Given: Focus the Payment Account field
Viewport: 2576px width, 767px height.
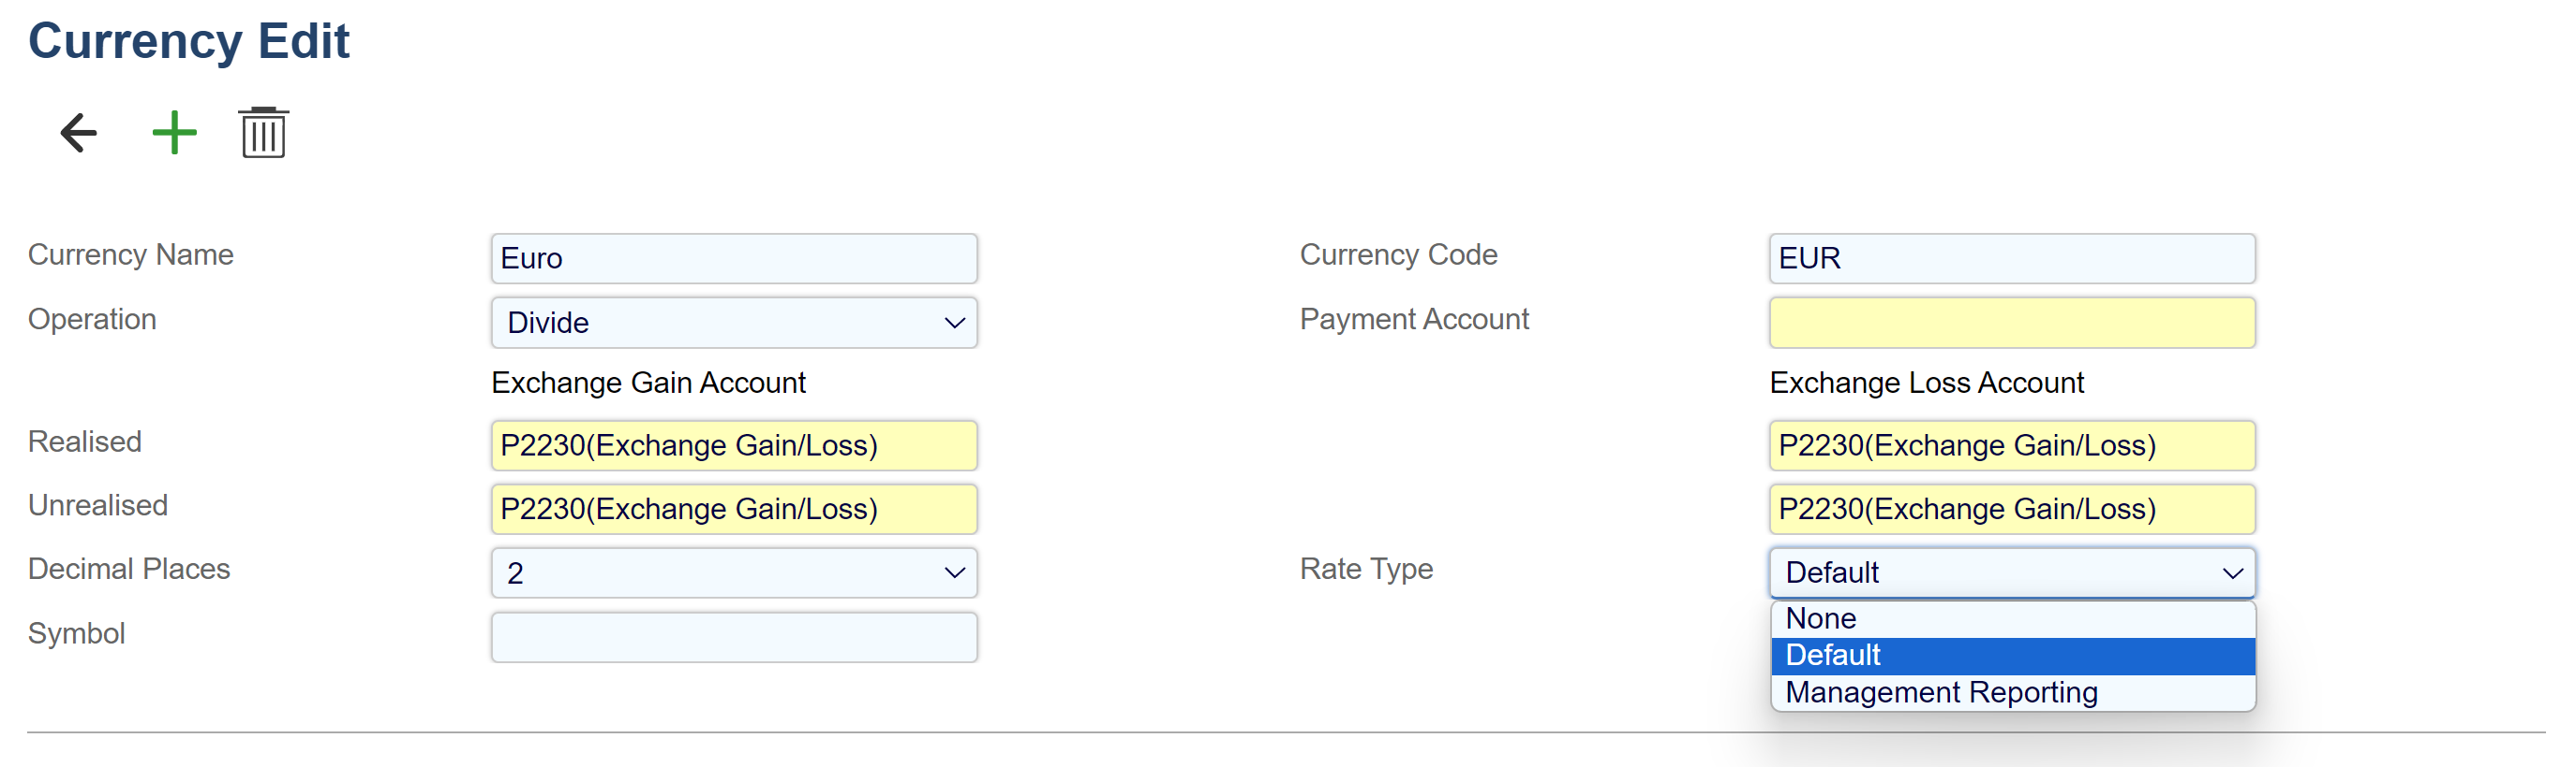Looking at the screenshot, I should [x=2011, y=323].
